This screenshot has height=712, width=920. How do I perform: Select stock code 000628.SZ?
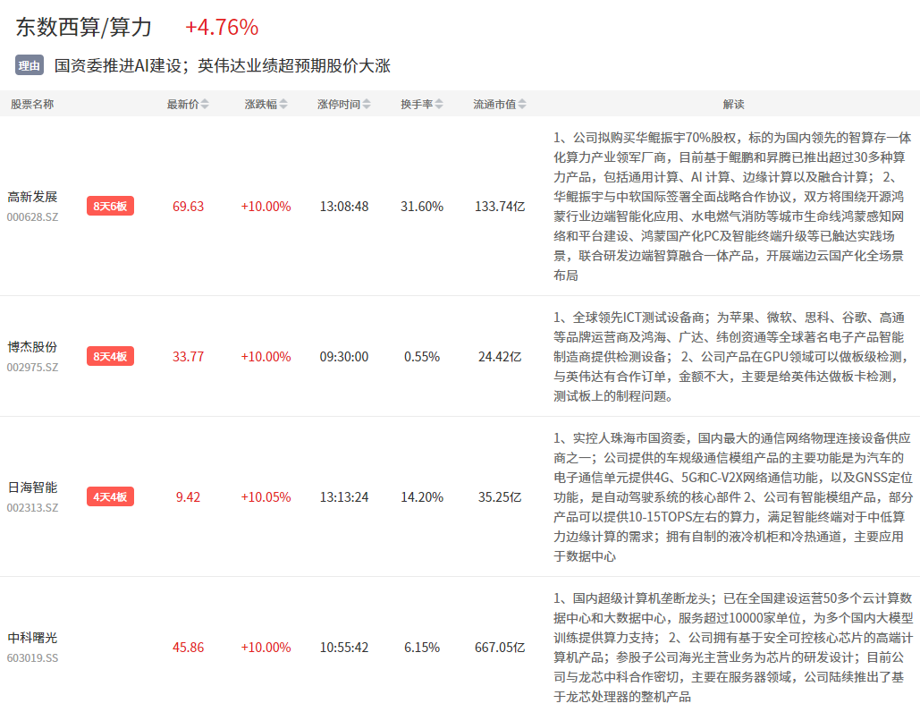33,217
